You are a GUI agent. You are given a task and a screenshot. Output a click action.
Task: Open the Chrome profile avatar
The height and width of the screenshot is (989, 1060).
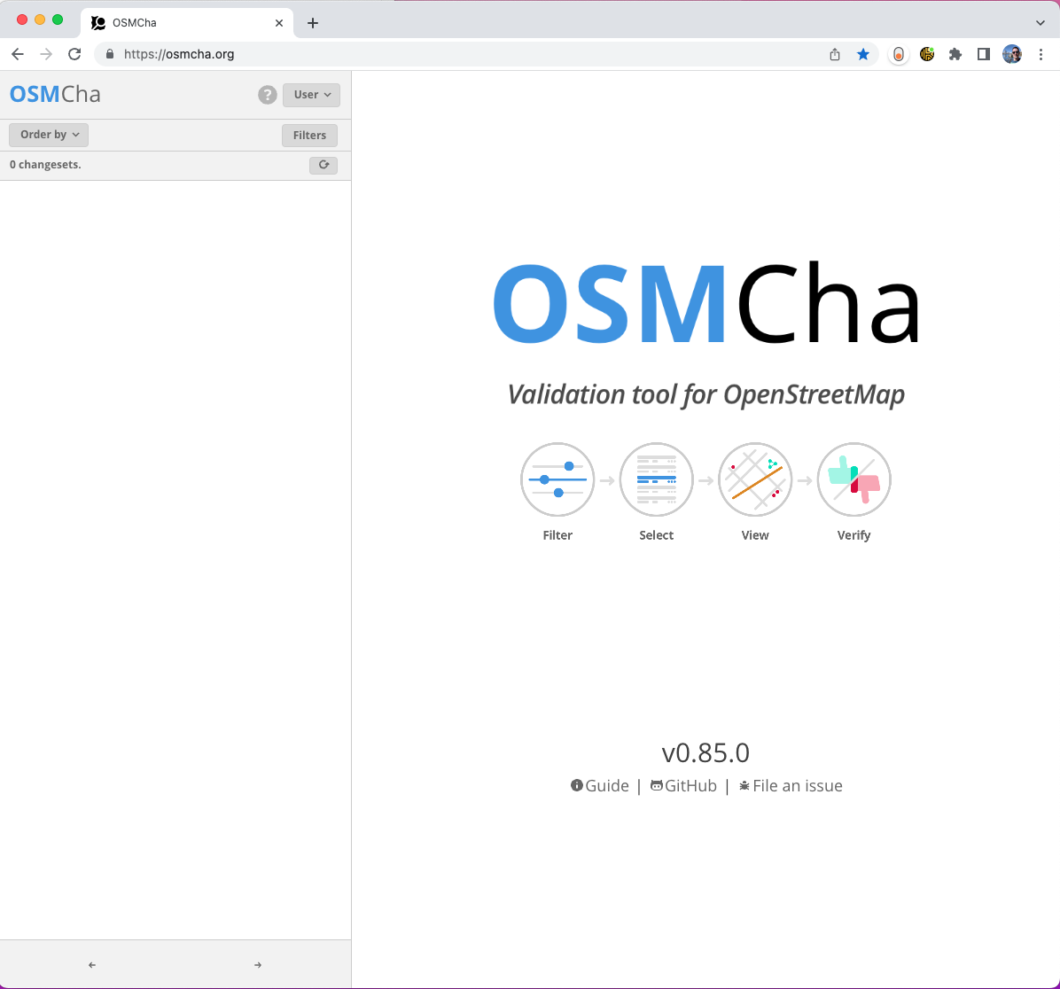[x=1012, y=54]
